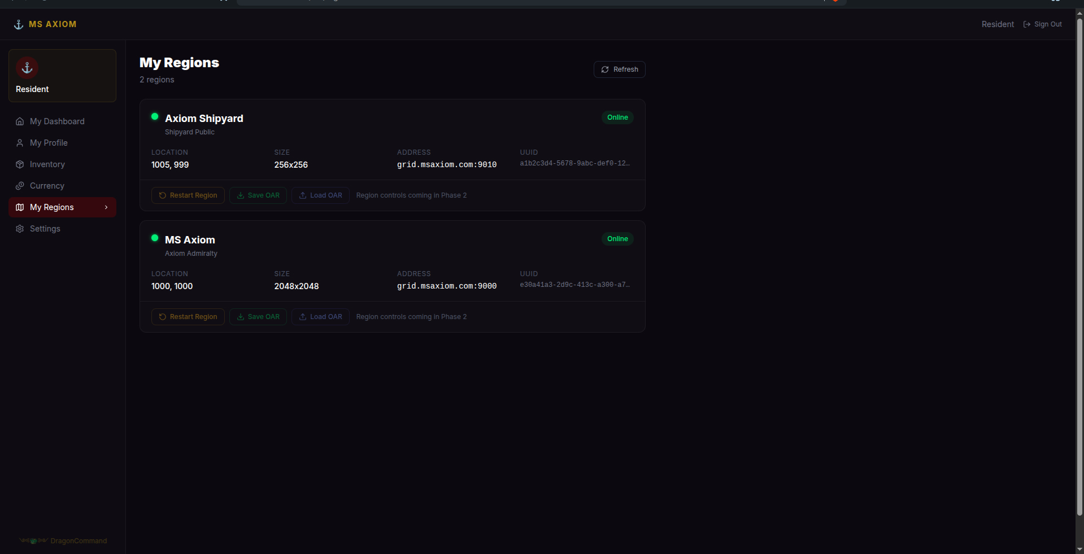
Task: Open My Dashboard from the sidebar
Action: point(62,121)
